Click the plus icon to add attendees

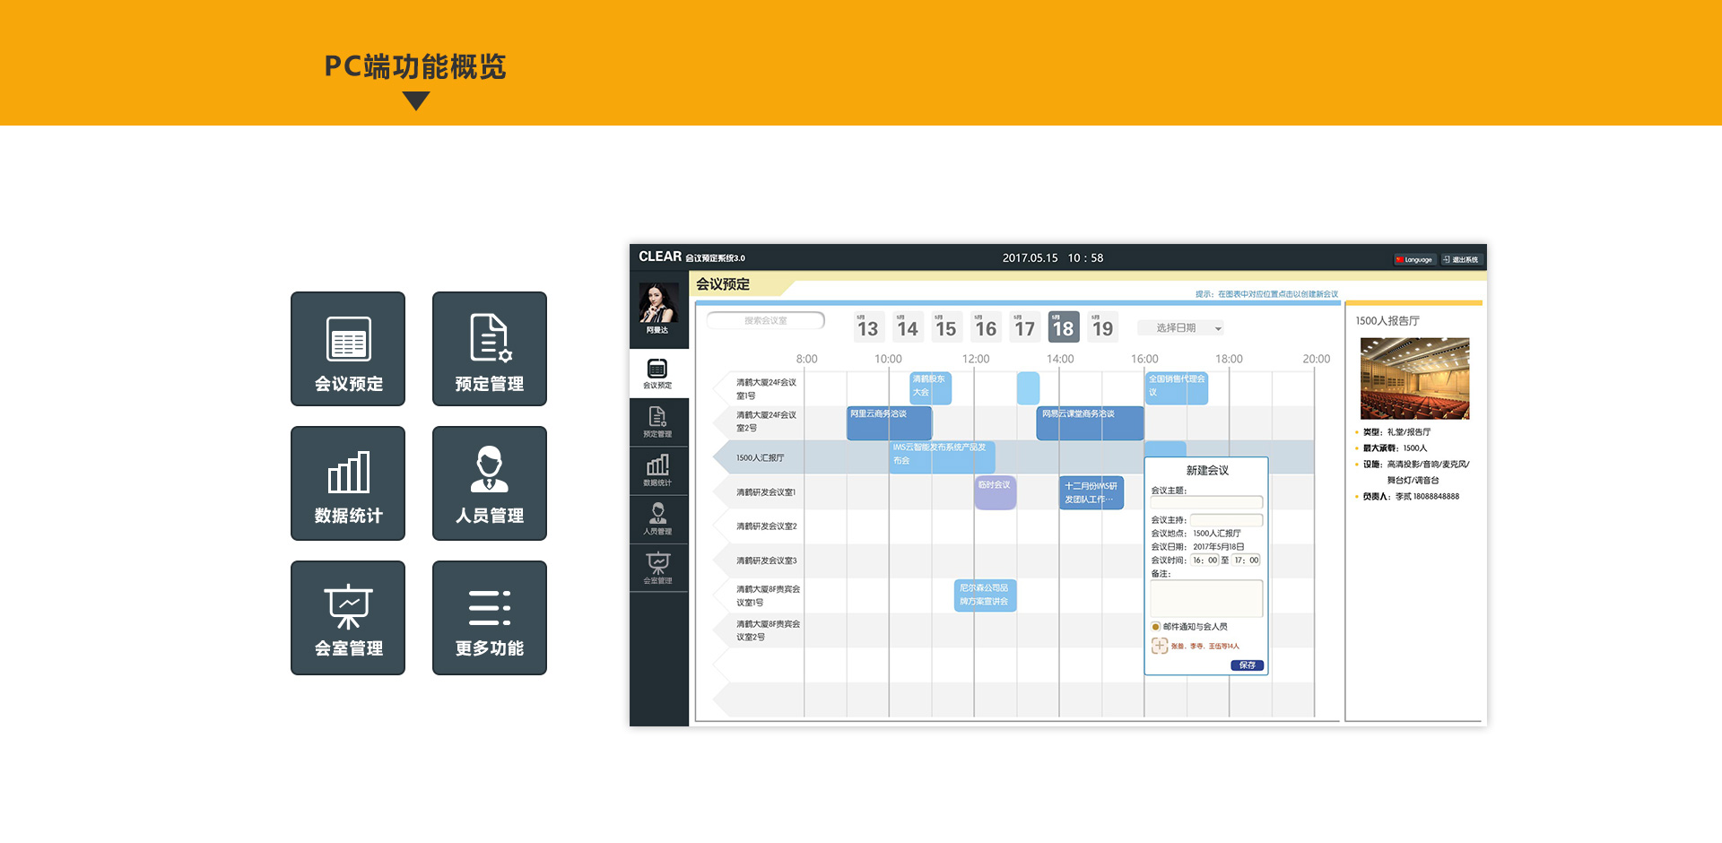(1160, 646)
